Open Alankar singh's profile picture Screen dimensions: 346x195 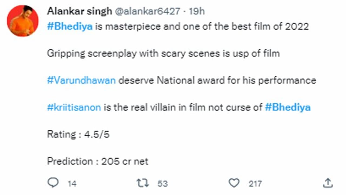[23, 21]
